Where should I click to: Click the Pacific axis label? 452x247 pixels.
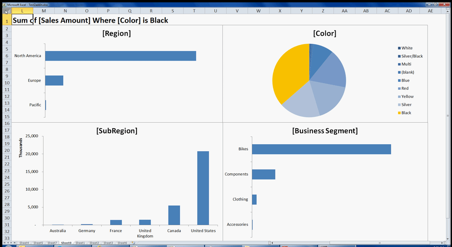[35, 105]
